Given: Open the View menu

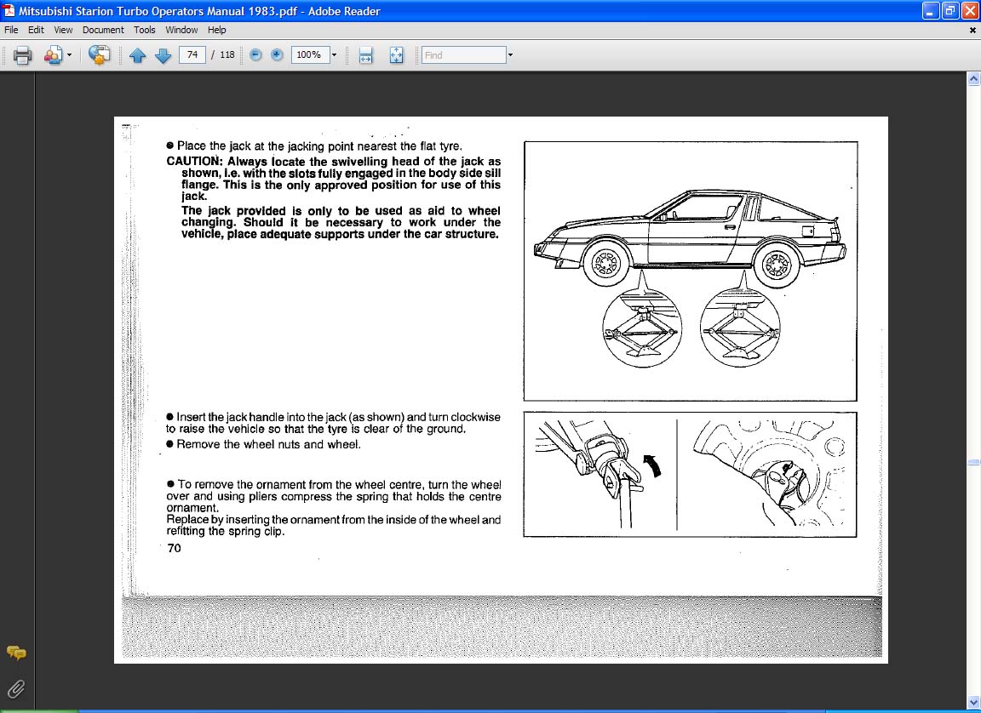Looking at the screenshot, I should tap(63, 30).
